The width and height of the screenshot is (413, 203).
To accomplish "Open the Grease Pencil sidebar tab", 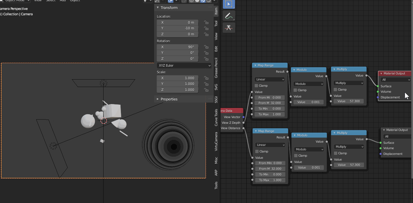I will coord(216,68).
